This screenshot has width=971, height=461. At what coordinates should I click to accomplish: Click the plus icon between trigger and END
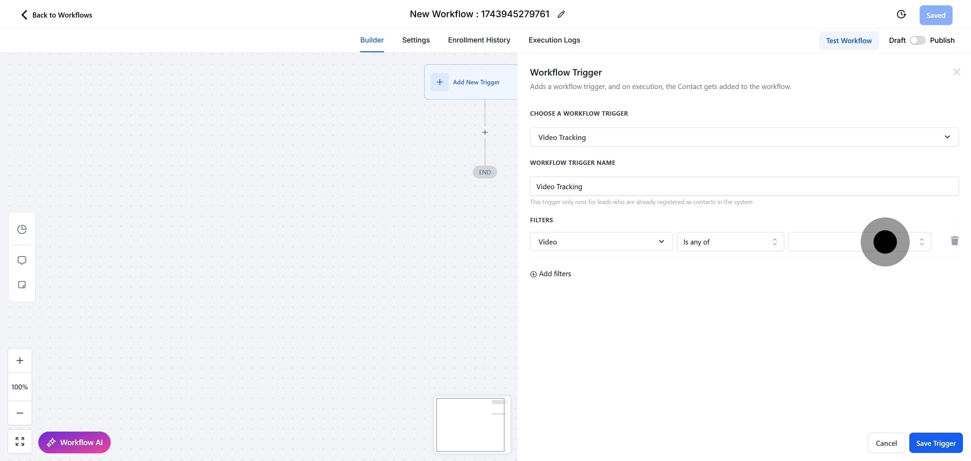[485, 132]
